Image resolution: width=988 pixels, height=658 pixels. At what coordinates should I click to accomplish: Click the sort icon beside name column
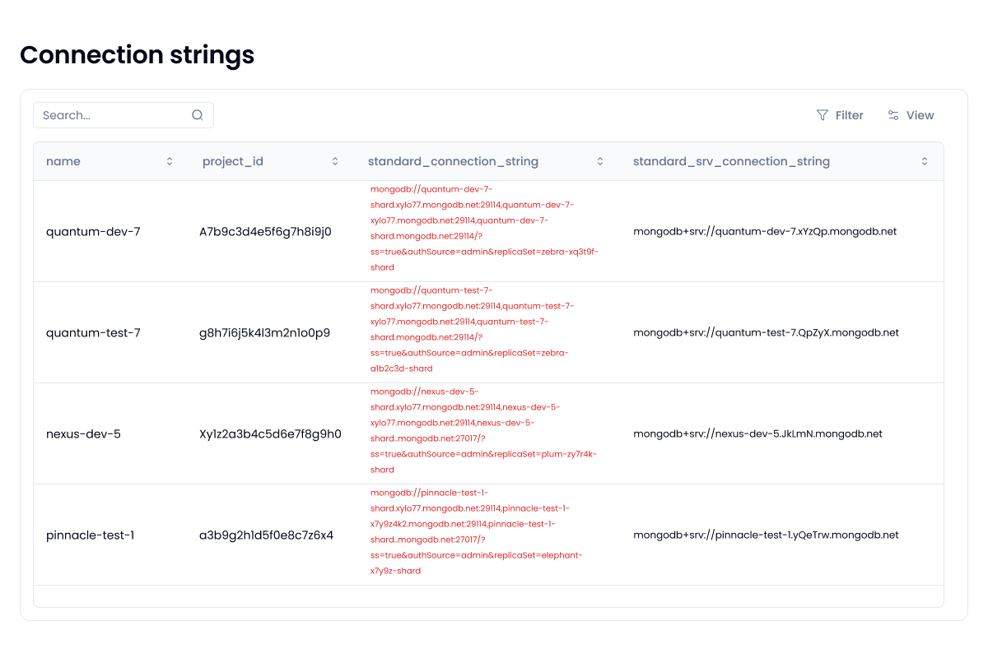pos(170,161)
